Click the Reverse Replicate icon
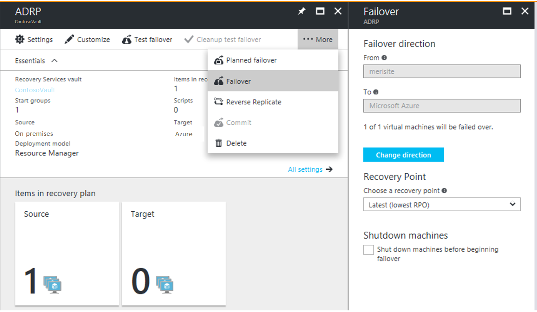 click(x=219, y=102)
